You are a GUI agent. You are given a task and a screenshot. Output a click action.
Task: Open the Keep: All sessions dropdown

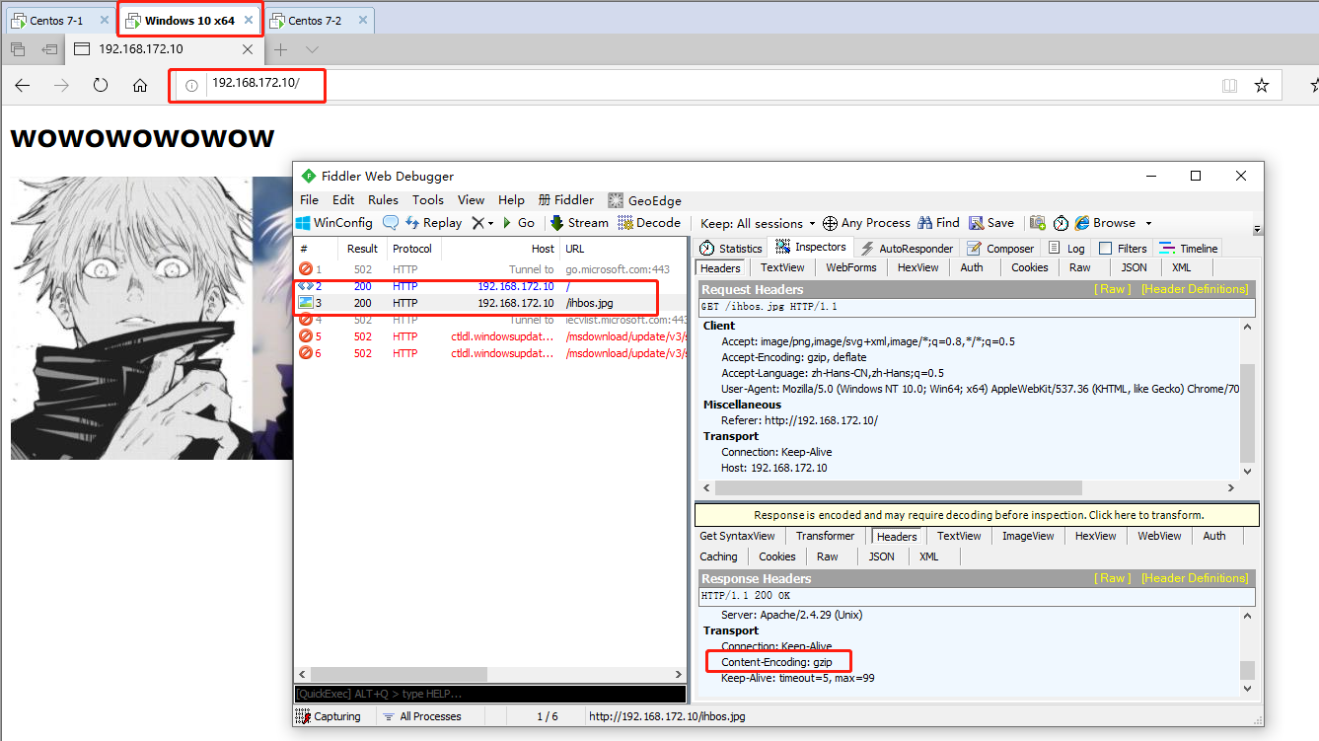pos(758,223)
